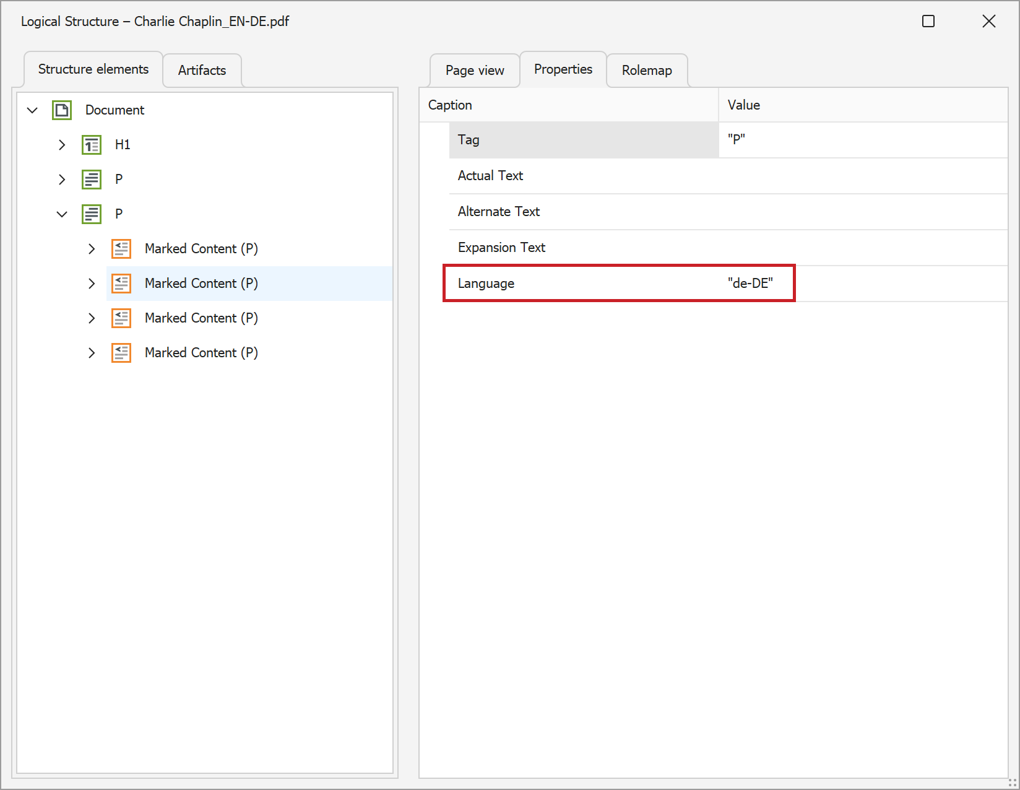1020x790 pixels.
Task: Click the empty Actual Text value cell
Action: [x=863, y=176]
